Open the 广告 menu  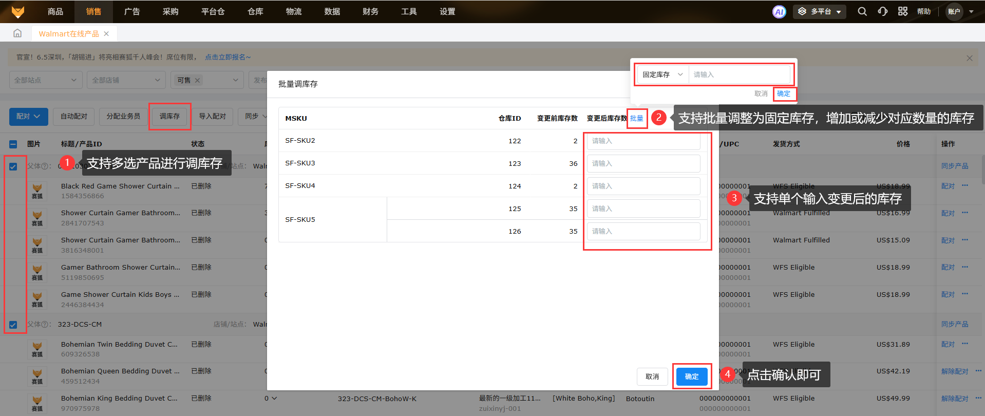click(132, 11)
